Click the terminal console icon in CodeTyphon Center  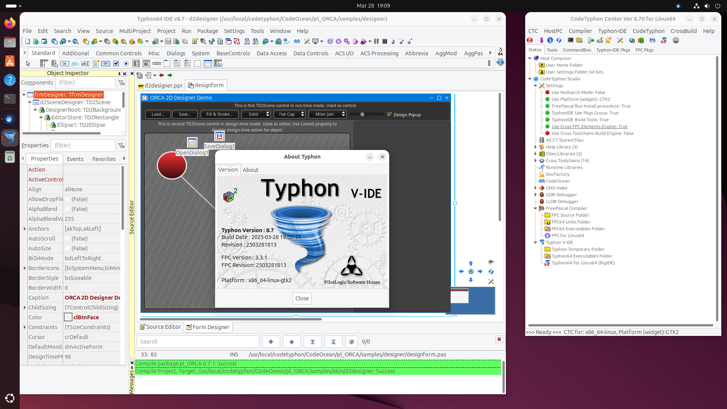coord(571,40)
